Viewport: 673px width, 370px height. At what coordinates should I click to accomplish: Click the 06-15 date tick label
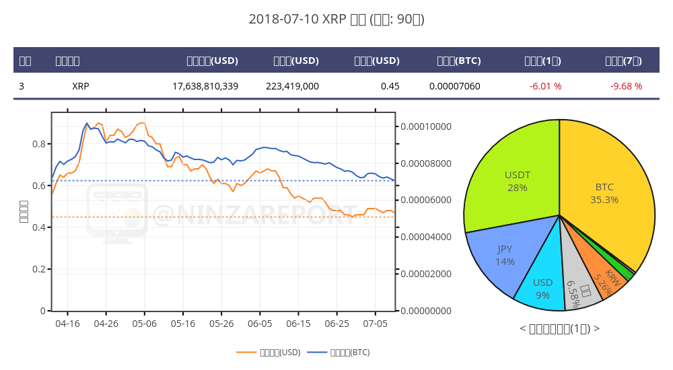(298, 324)
